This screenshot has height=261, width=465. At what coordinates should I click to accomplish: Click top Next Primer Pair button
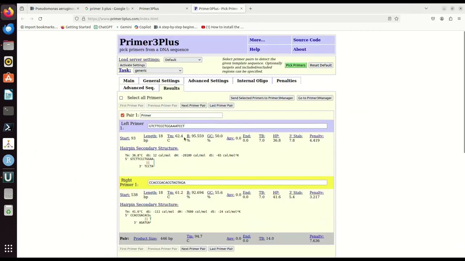[193, 105]
